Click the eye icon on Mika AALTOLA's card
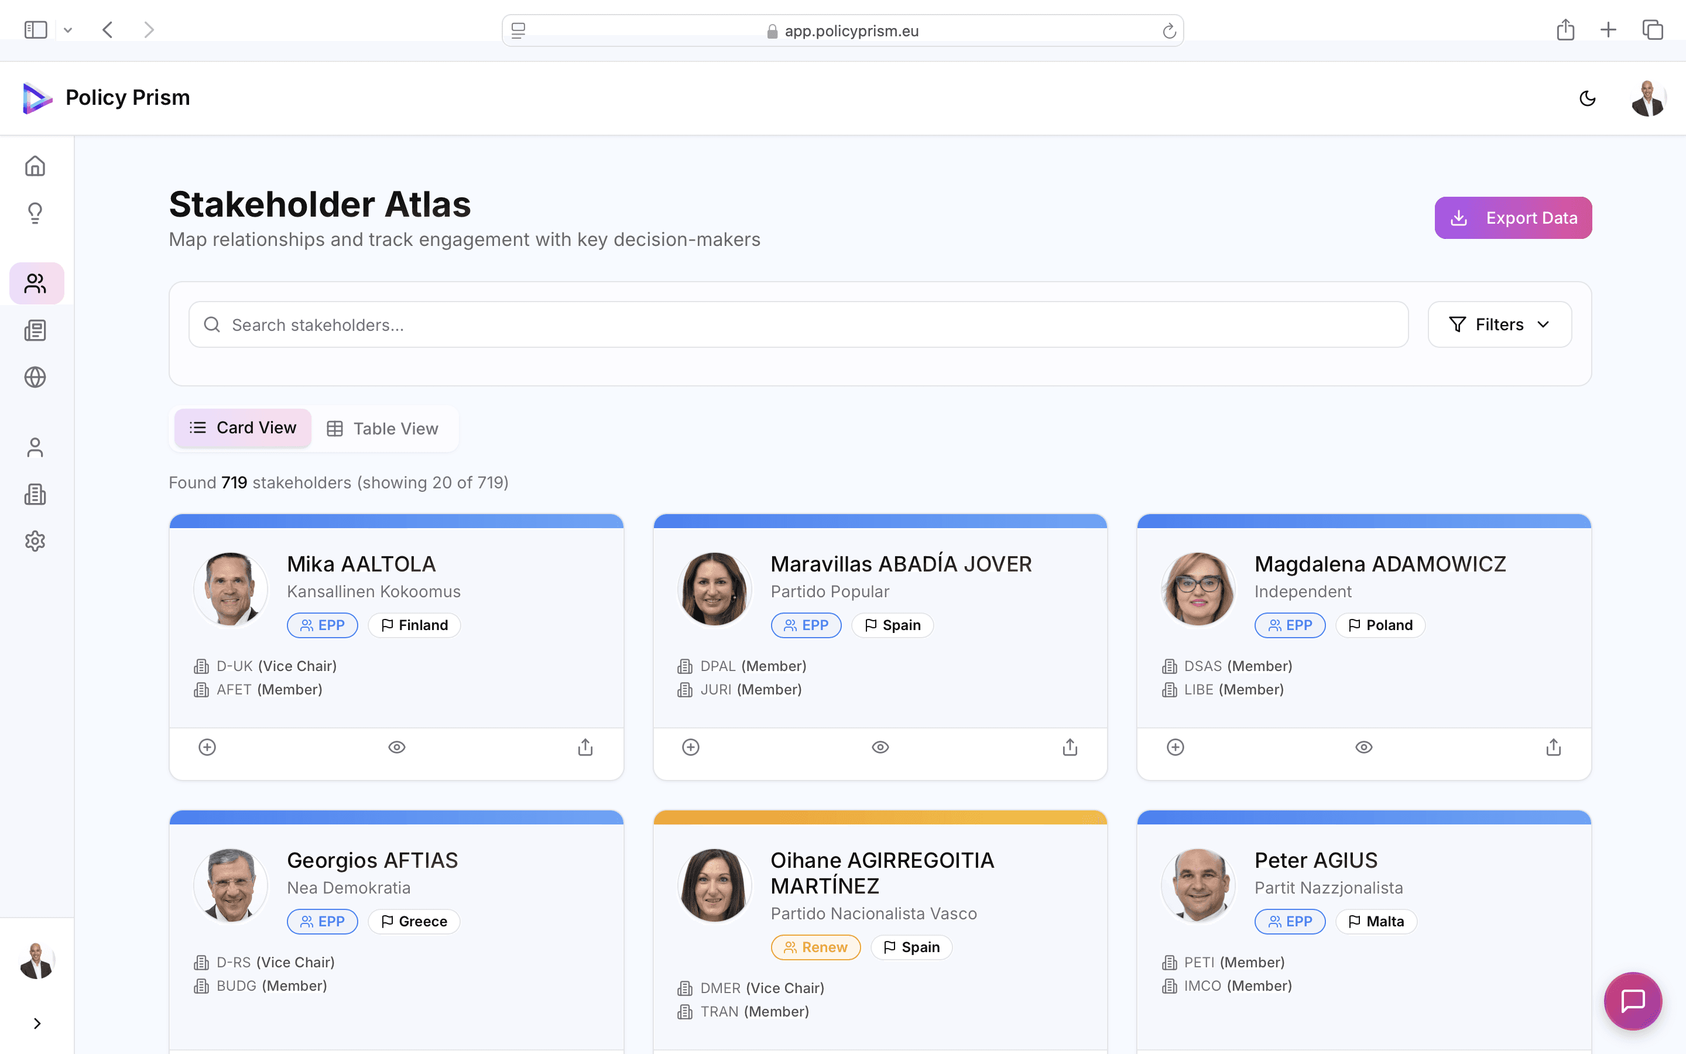 [396, 747]
